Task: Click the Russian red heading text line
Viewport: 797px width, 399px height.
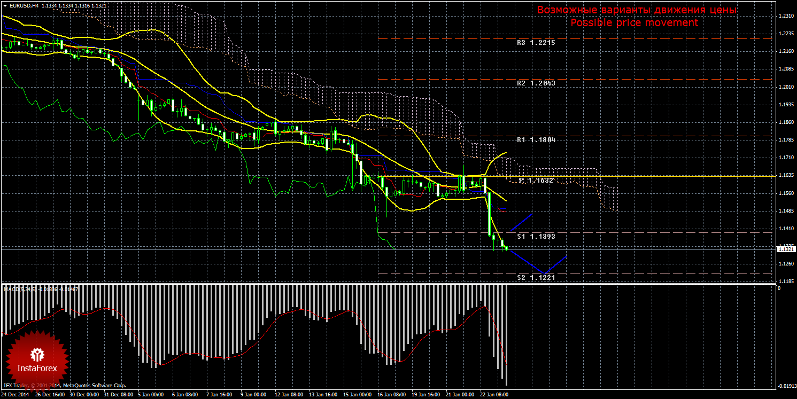Action: pos(637,10)
